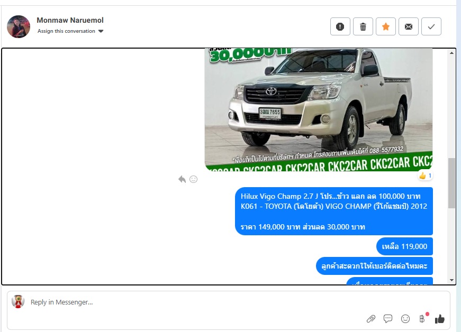Open the Toyota Vigo truck image
This screenshot has width=461, height=332.
click(x=319, y=110)
